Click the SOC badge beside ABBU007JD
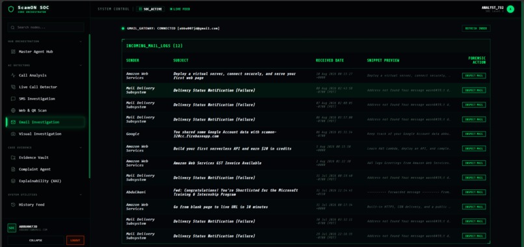This screenshot has height=247, width=524. 12,228
